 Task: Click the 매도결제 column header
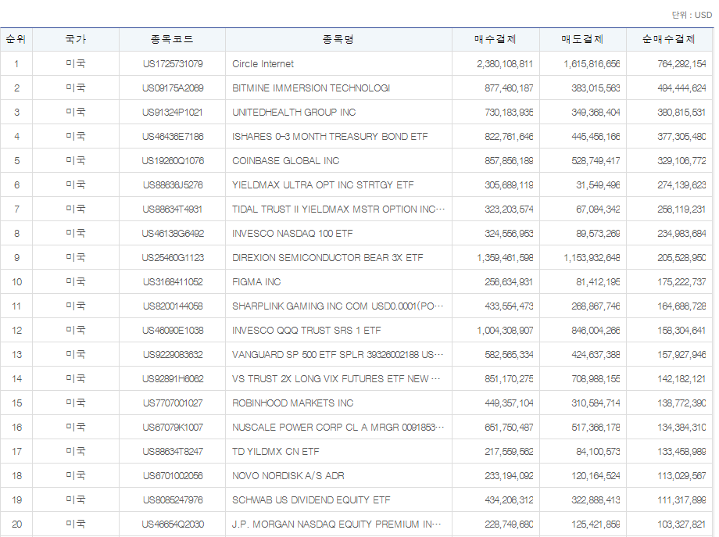tap(583, 39)
